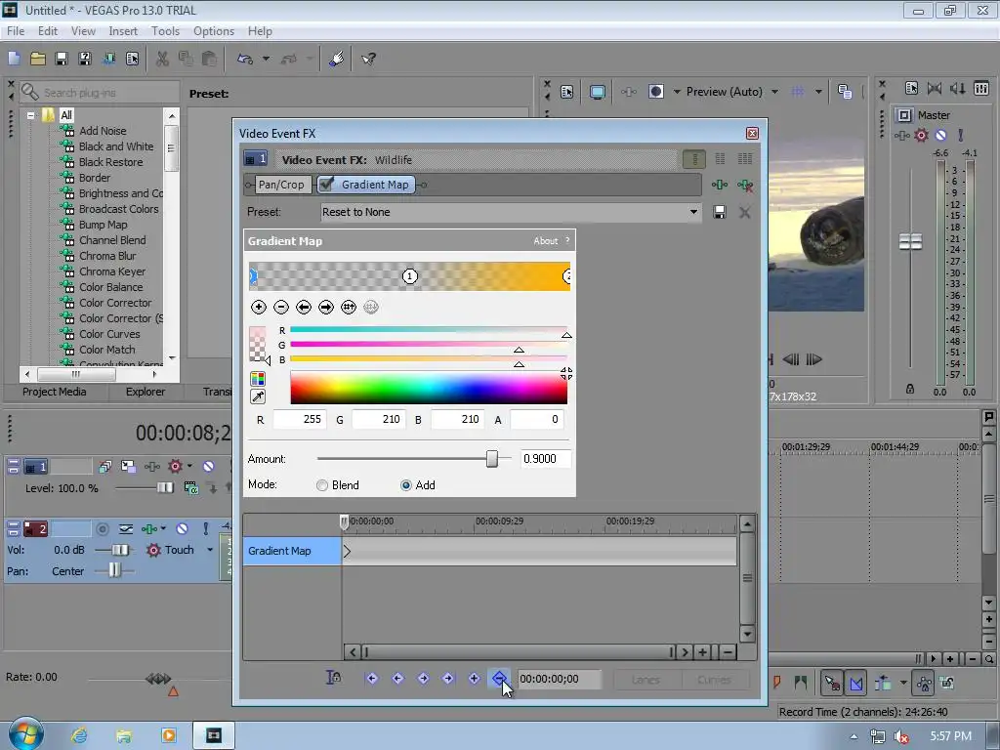
Task: Click the rainbow color spectrum picker
Action: click(429, 388)
